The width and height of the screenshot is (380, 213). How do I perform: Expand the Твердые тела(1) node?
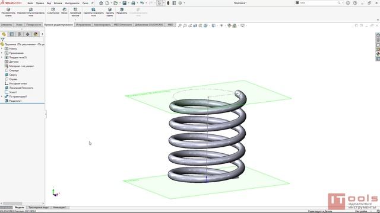click(2, 57)
